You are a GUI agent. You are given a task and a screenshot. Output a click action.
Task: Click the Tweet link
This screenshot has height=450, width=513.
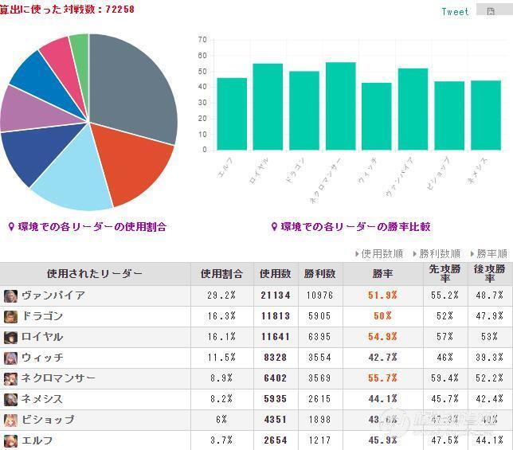pos(455,12)
